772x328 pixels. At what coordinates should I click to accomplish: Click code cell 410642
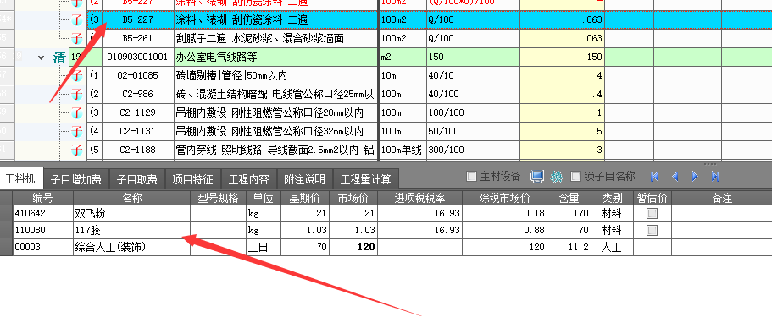click(43, 214)
